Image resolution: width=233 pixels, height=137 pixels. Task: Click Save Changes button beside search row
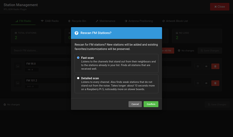[210, 51]
